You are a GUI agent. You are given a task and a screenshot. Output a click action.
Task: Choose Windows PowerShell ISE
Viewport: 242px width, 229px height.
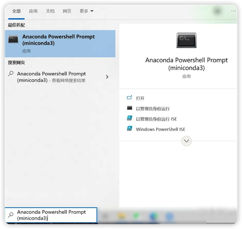click(160, 129)
